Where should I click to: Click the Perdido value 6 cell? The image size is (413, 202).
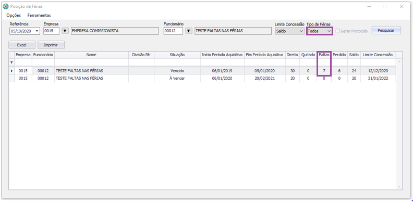pos(339,71)
